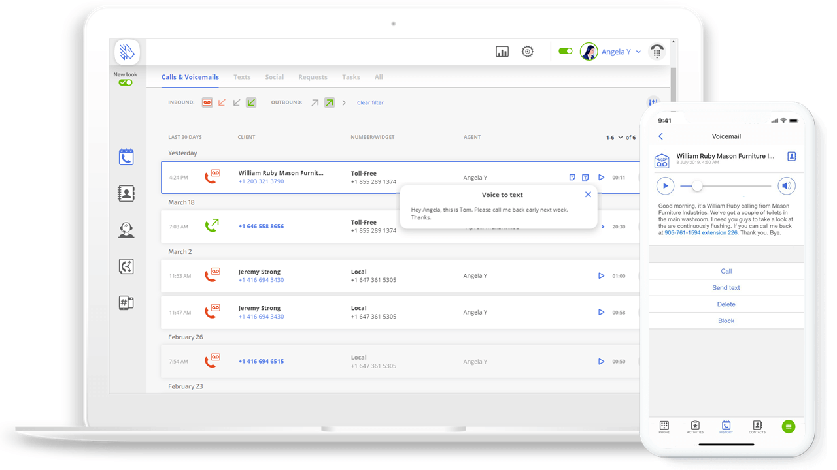
Task: Click Angela Y profile avatar
Action: pos(589,52)
